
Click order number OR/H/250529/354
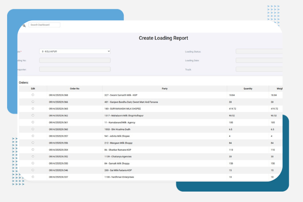tap(59, 150)
